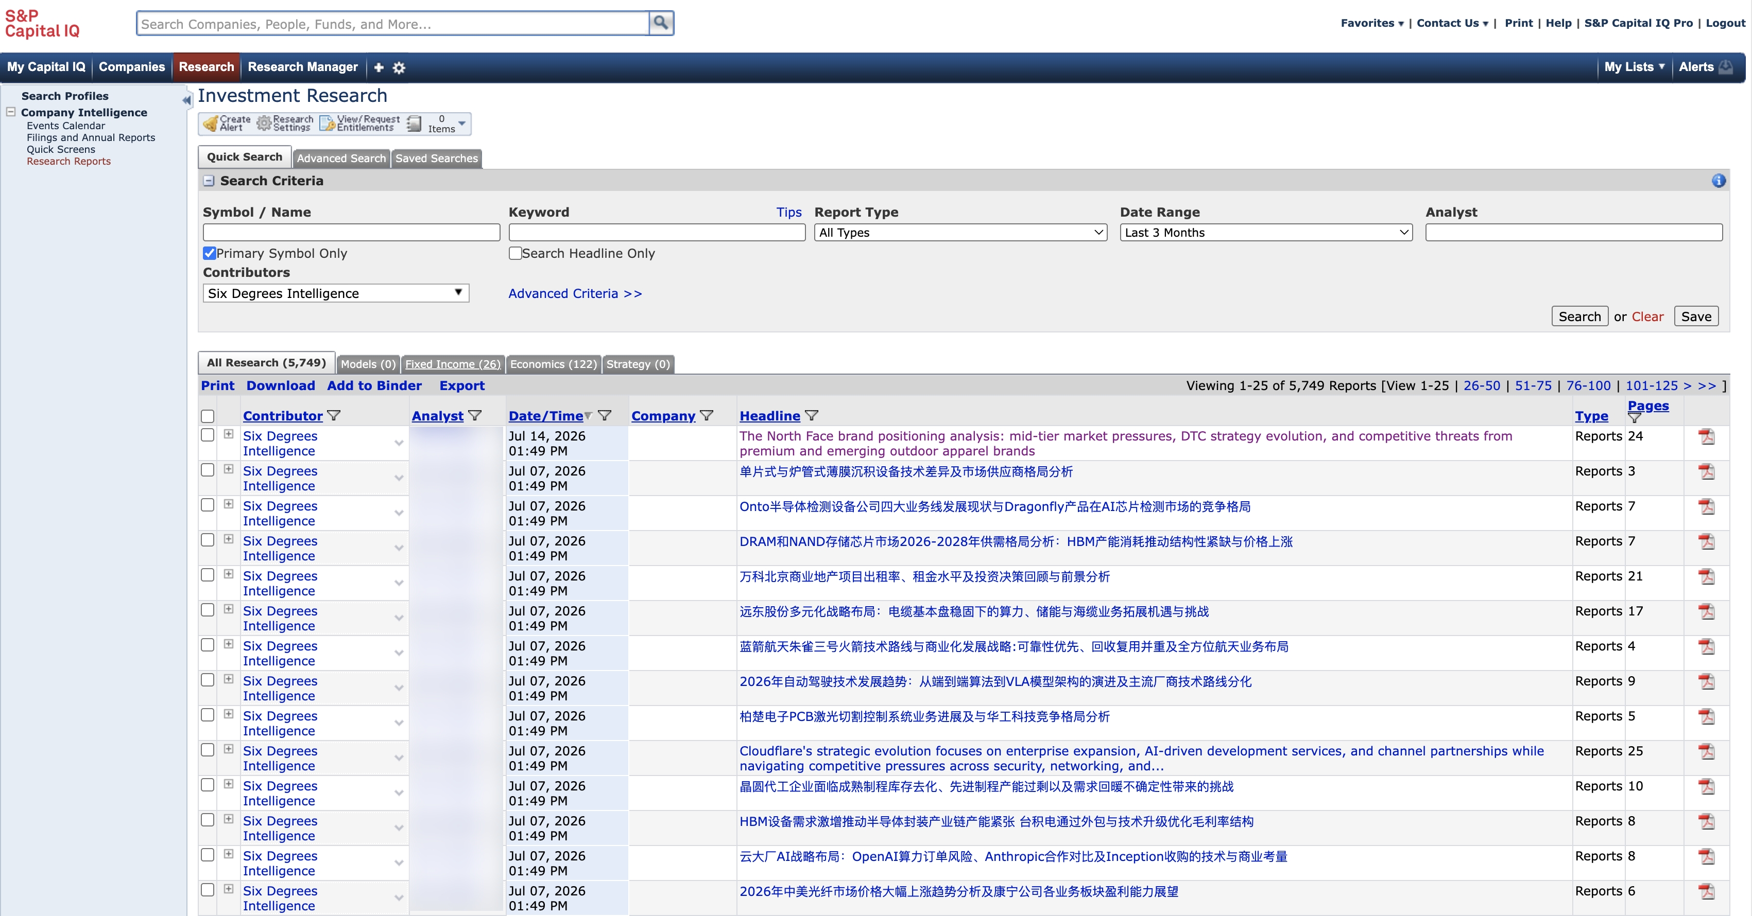
Task: Click the Alerts icon in navigation bar
Action: point(1725,66)
